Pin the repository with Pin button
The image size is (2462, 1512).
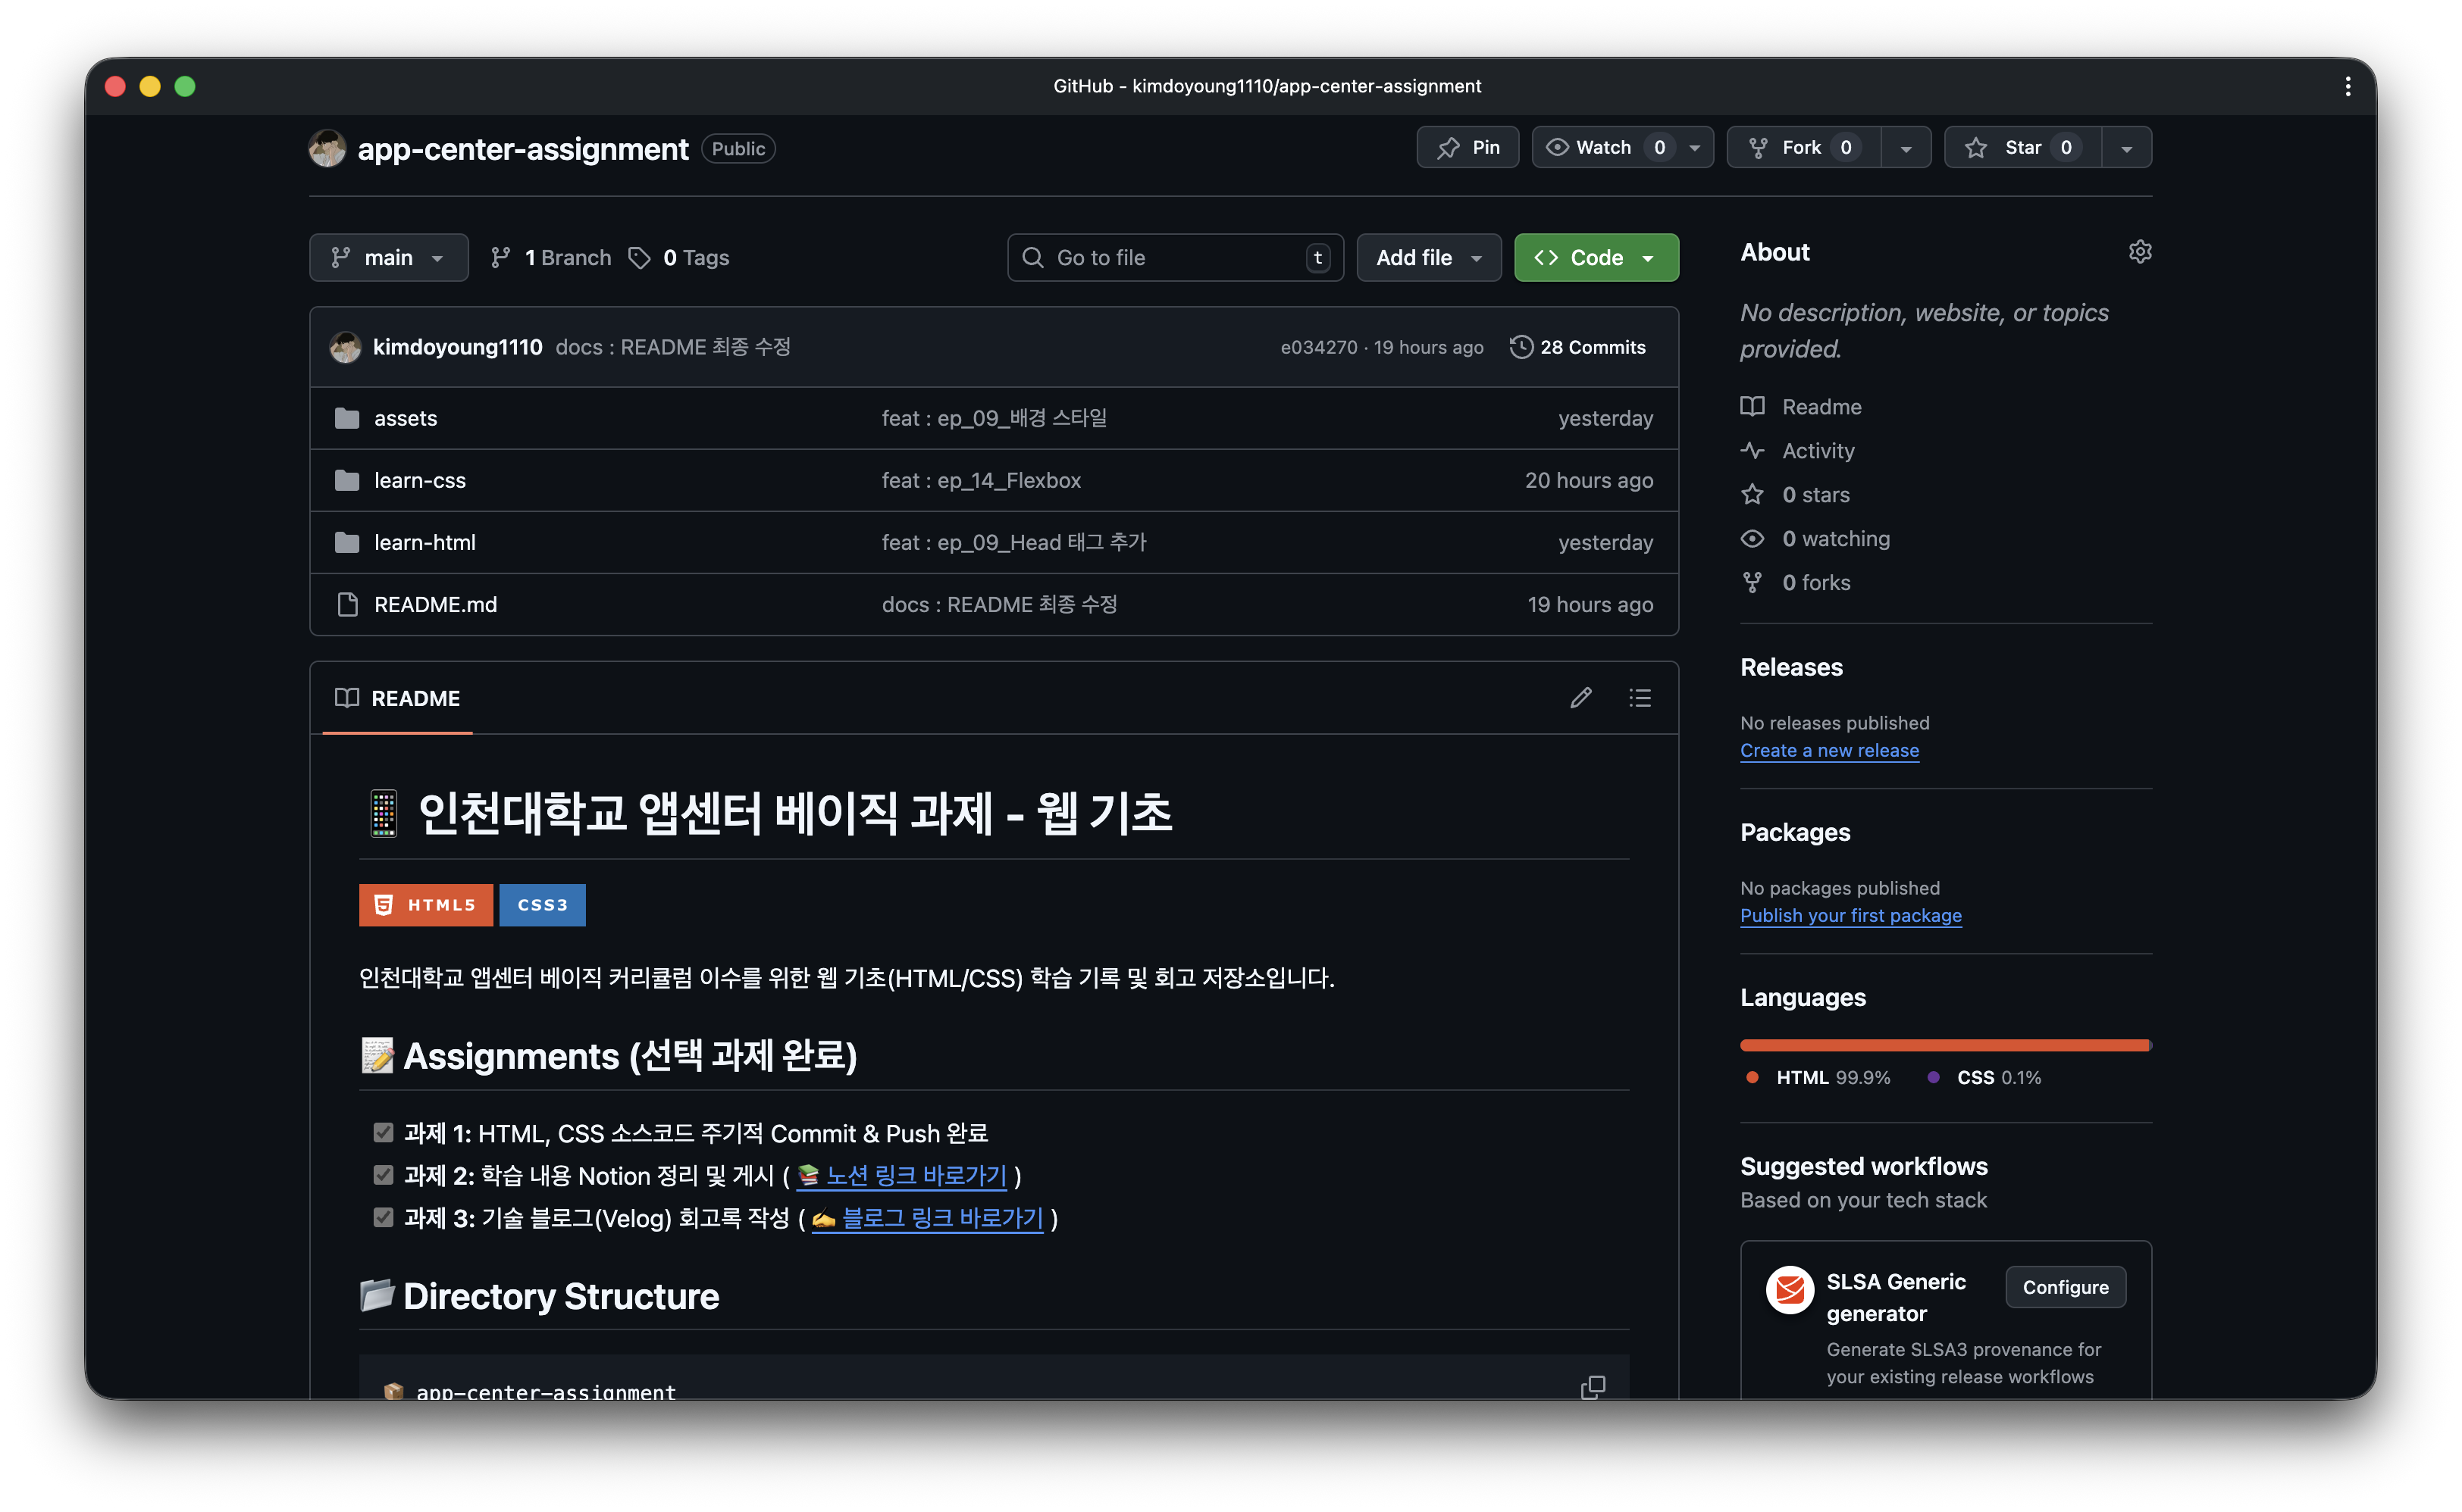1467,147
